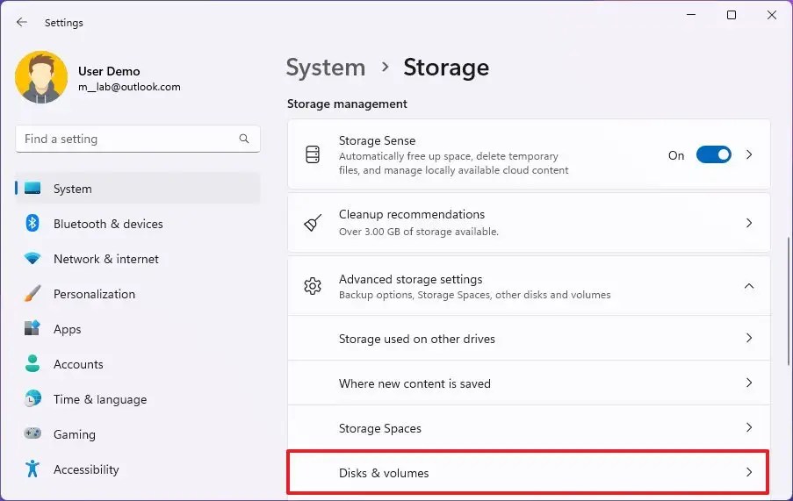793x501 pixels.
Task: Go to Accounts label
Action: (78, 364)
